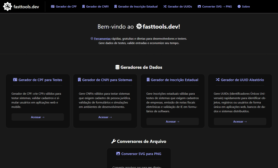Click the building icon beside Gerador de CNPJ in navbar

coord(83,7)
